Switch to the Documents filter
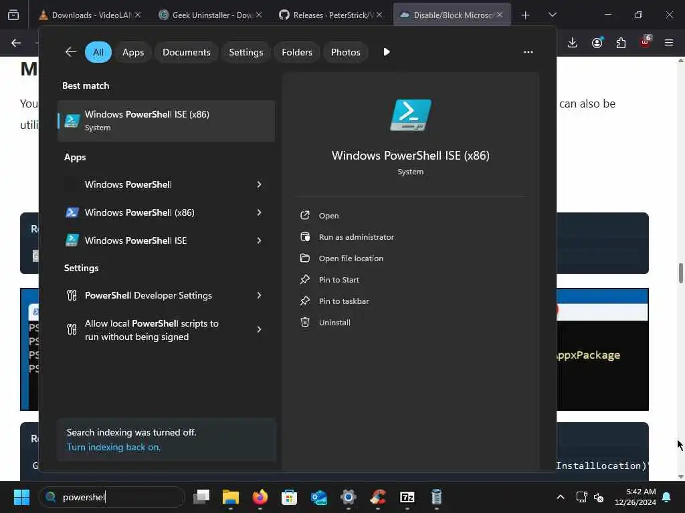The height and width of the screenshot is (513, 685). coord(187,52)
